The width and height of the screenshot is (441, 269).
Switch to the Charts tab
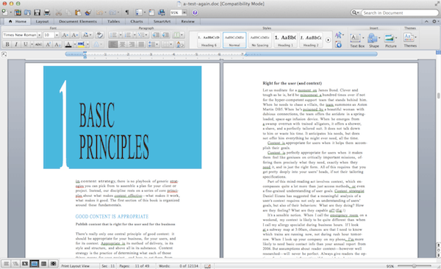[137, 21]
